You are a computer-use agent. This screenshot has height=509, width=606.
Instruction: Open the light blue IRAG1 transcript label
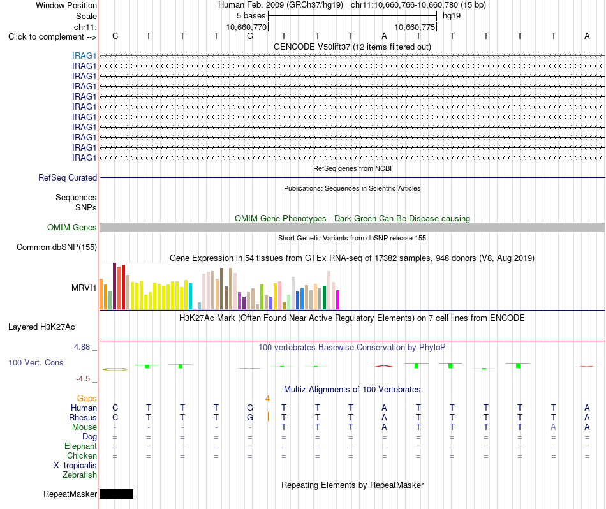[84, 55]
